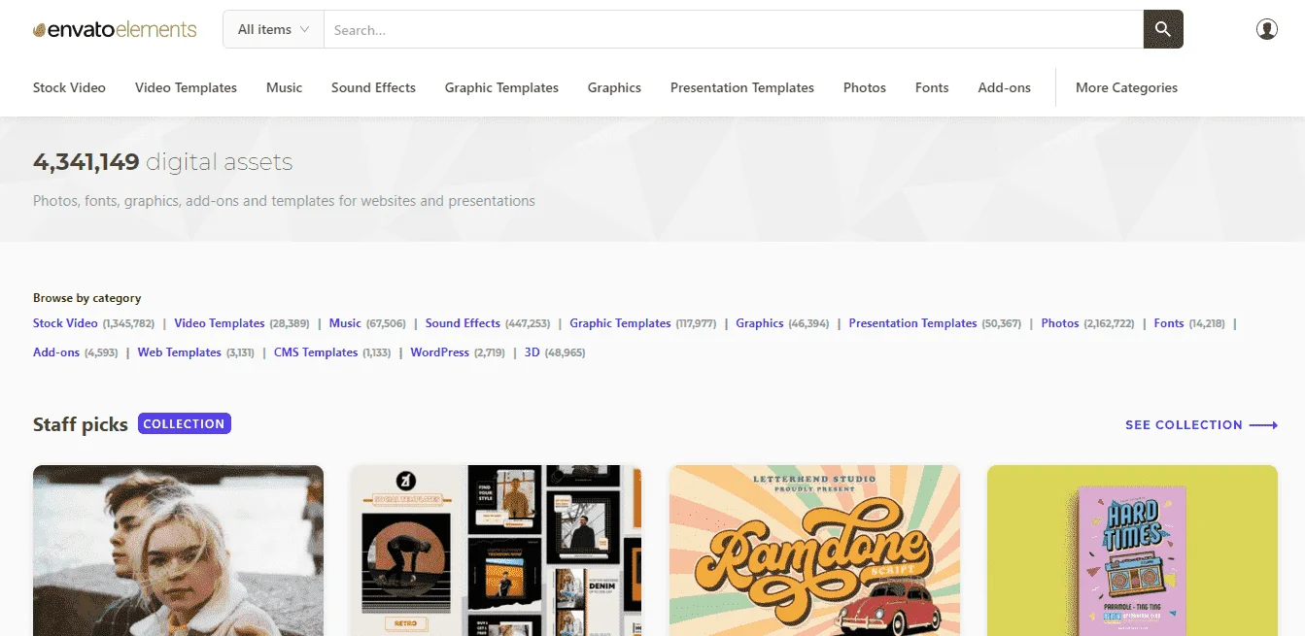Screen dimensions: 1305x636
Task: Browse CMS Templates category link
Action: [316, 352]
